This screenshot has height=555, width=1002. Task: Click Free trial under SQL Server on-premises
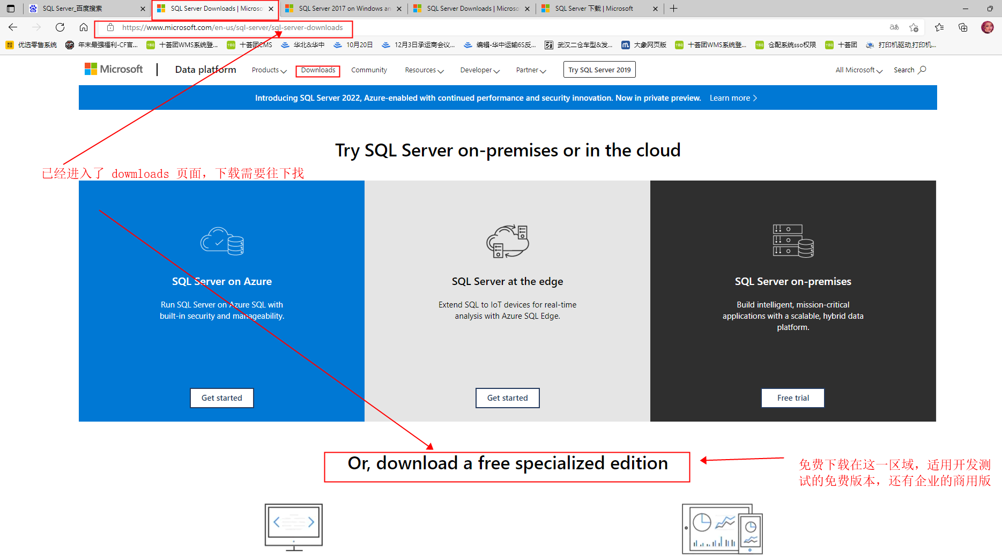[793, 398]
